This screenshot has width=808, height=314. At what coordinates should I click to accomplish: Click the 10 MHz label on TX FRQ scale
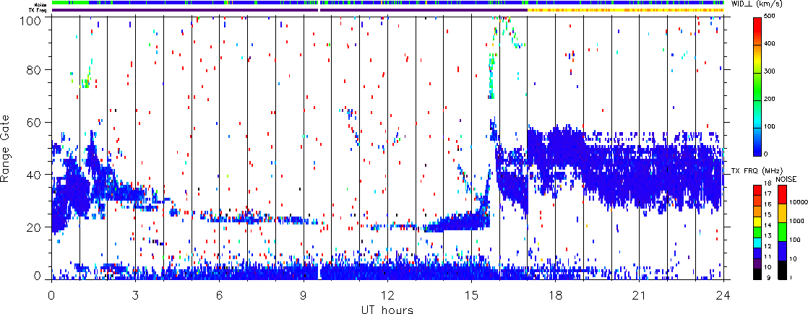(768, 267)
